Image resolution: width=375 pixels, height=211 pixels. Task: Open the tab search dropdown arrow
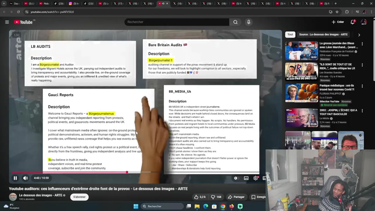pyautogui.click(x=4, y=4)
